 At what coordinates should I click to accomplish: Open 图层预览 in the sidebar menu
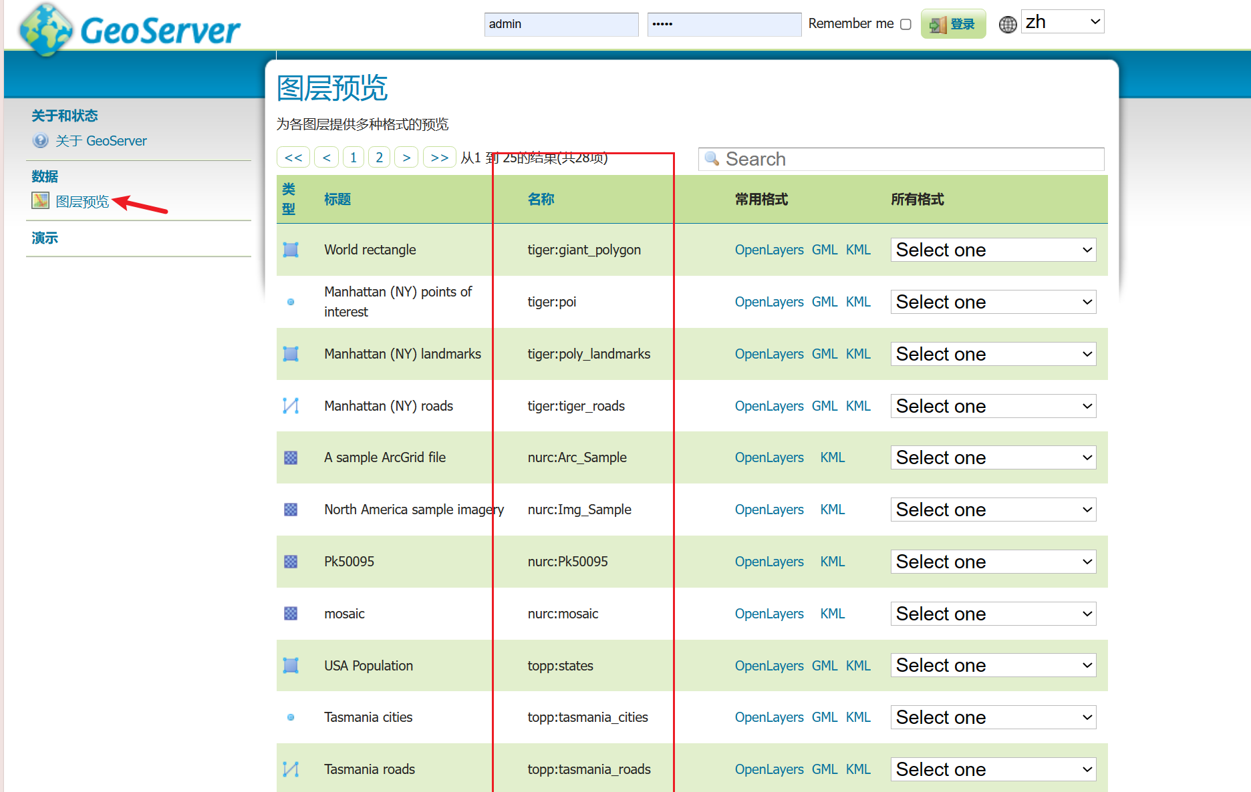(82, 202)
